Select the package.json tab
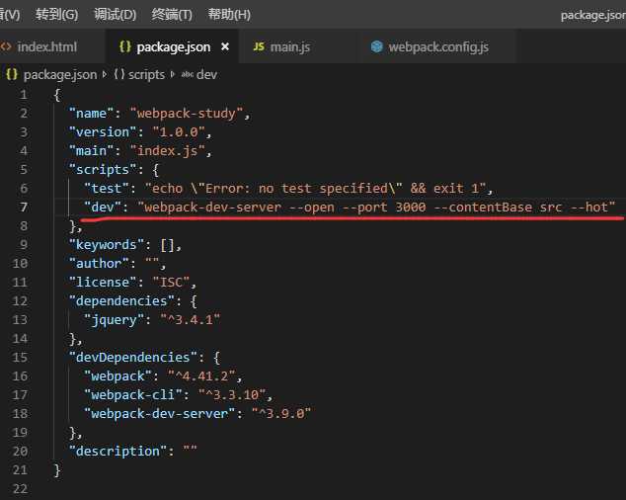Image resolution: width=626 pixels, height=500 pixels. click(173, 47)
